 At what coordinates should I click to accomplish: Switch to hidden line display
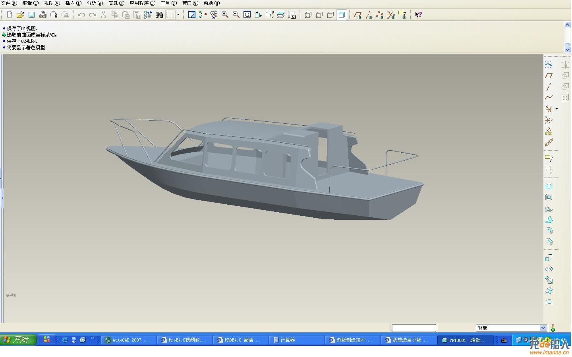[319, 15]
